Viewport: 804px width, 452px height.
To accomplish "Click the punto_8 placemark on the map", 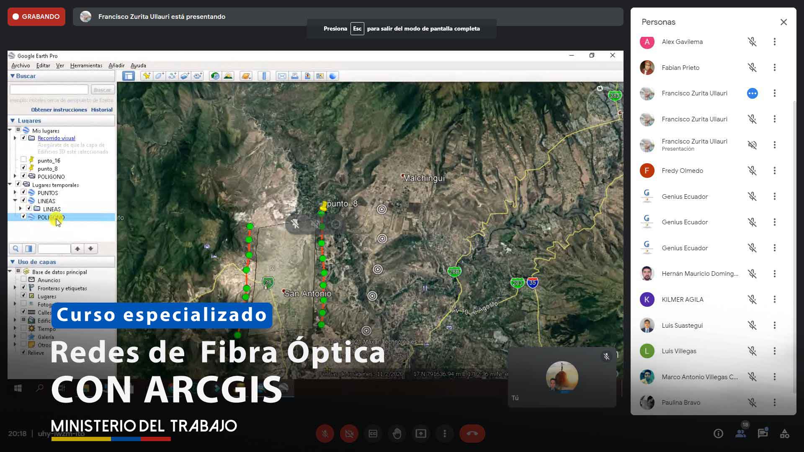I will coord(324,206).
